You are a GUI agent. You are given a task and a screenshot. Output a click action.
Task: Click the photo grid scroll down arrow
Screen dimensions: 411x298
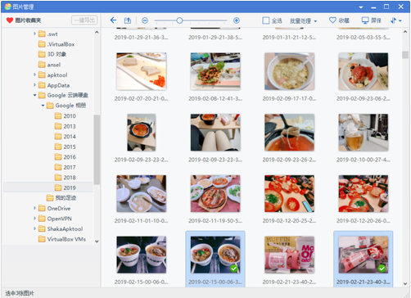405,283
